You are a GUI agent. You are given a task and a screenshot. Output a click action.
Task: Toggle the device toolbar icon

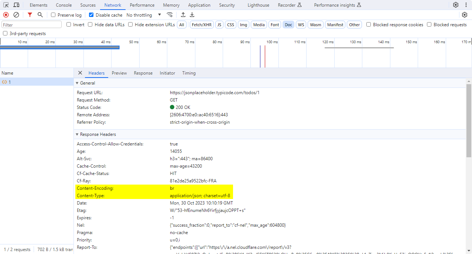pyautogui.click(x=17, y=5)
